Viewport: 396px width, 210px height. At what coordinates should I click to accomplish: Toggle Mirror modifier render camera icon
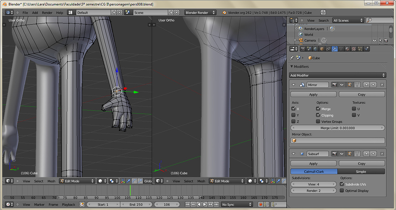[335, 85]
